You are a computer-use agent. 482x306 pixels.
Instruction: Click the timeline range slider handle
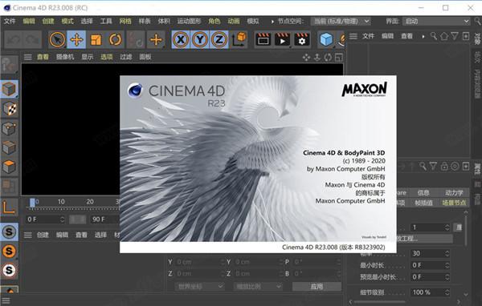click(x=77, y=219)
